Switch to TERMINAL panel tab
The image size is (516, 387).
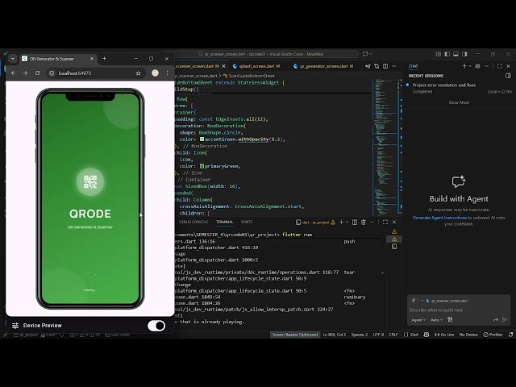pyautogui.click(x=224, y=222)
